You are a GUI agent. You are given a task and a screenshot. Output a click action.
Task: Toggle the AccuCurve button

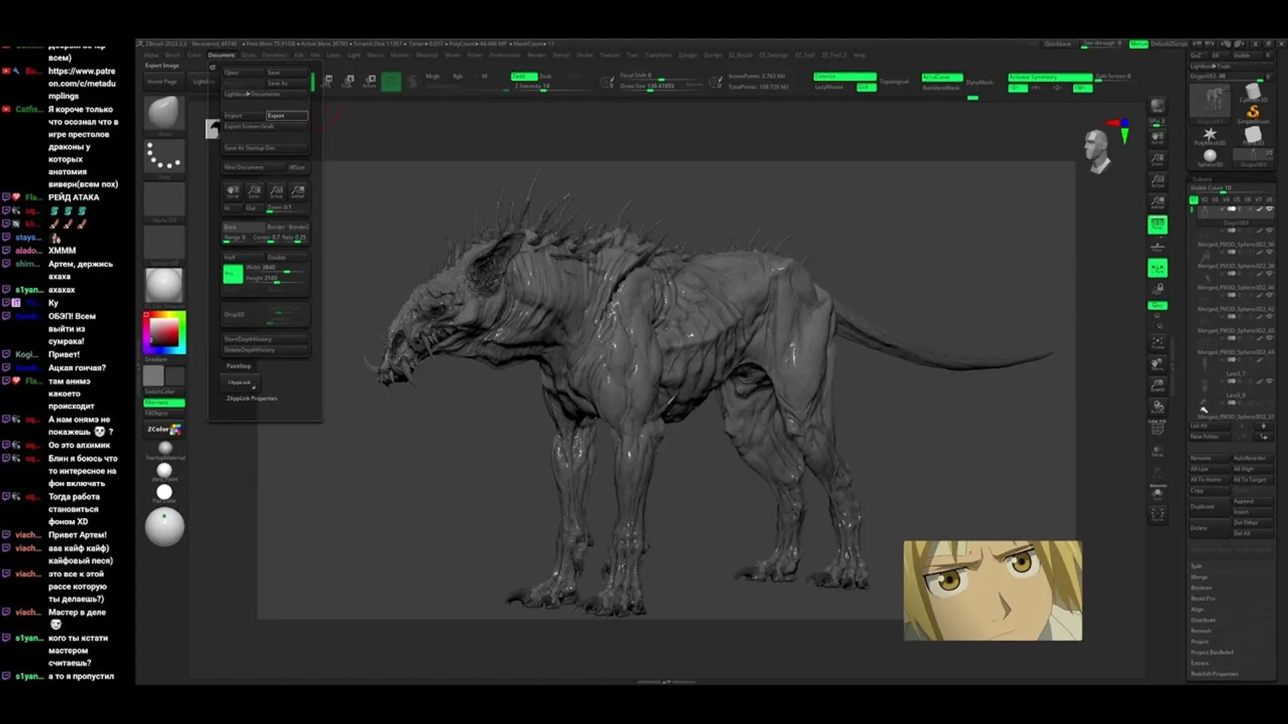[942, 76]
